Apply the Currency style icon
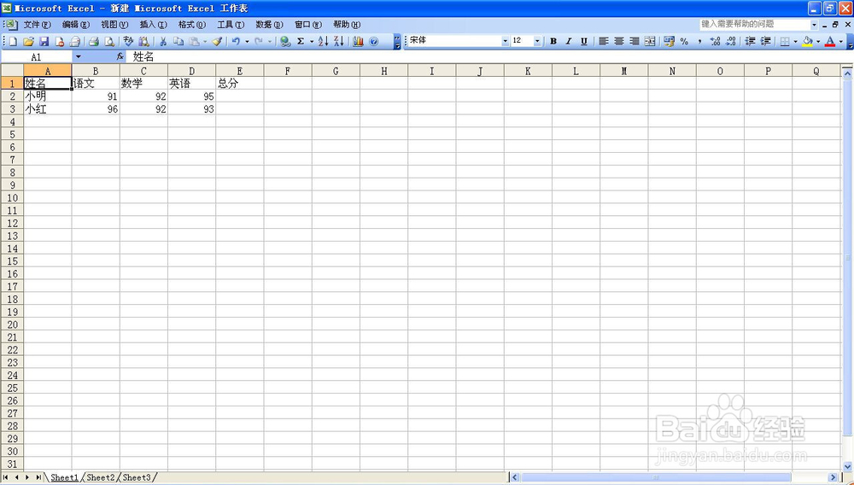The image size is (854, 485). pos(669,41)
